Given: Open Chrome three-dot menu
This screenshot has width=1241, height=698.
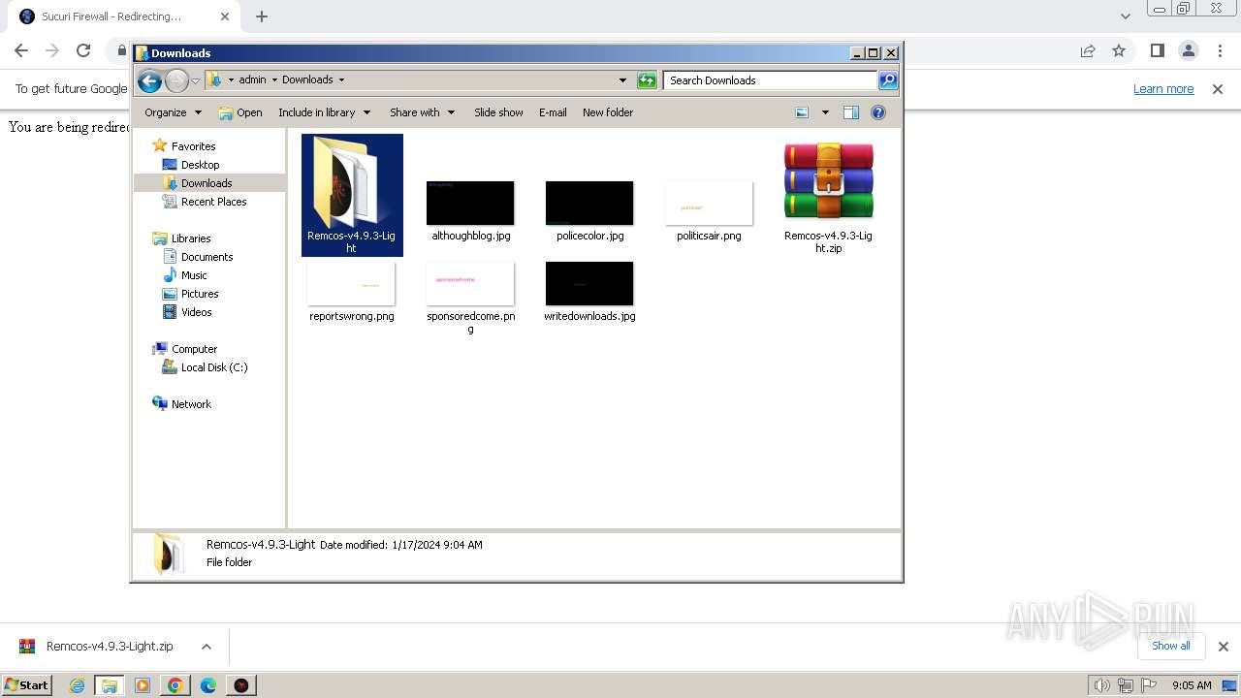Looking at the screenshot, I should tap(1219, 50).
